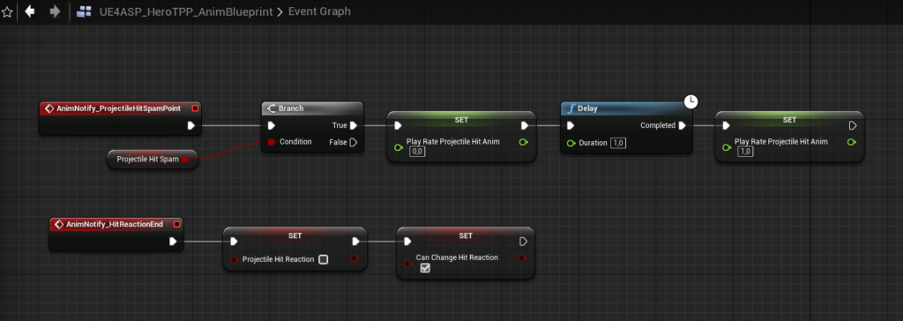
Task: Click the Delay Duration value field 1,0
Action: pos(618,142)
